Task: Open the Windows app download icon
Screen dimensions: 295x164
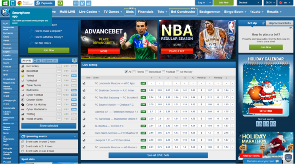Action: [x=5, y=3]
